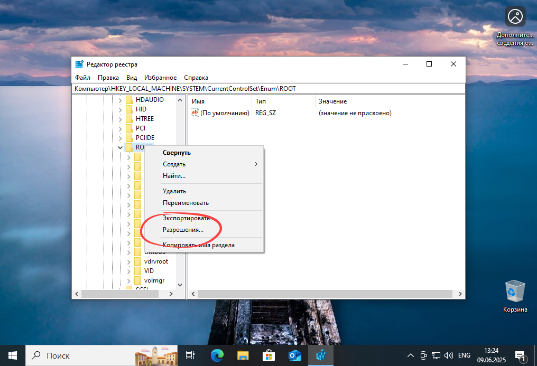
Task: Open the Файл menu
Action: 82,77
